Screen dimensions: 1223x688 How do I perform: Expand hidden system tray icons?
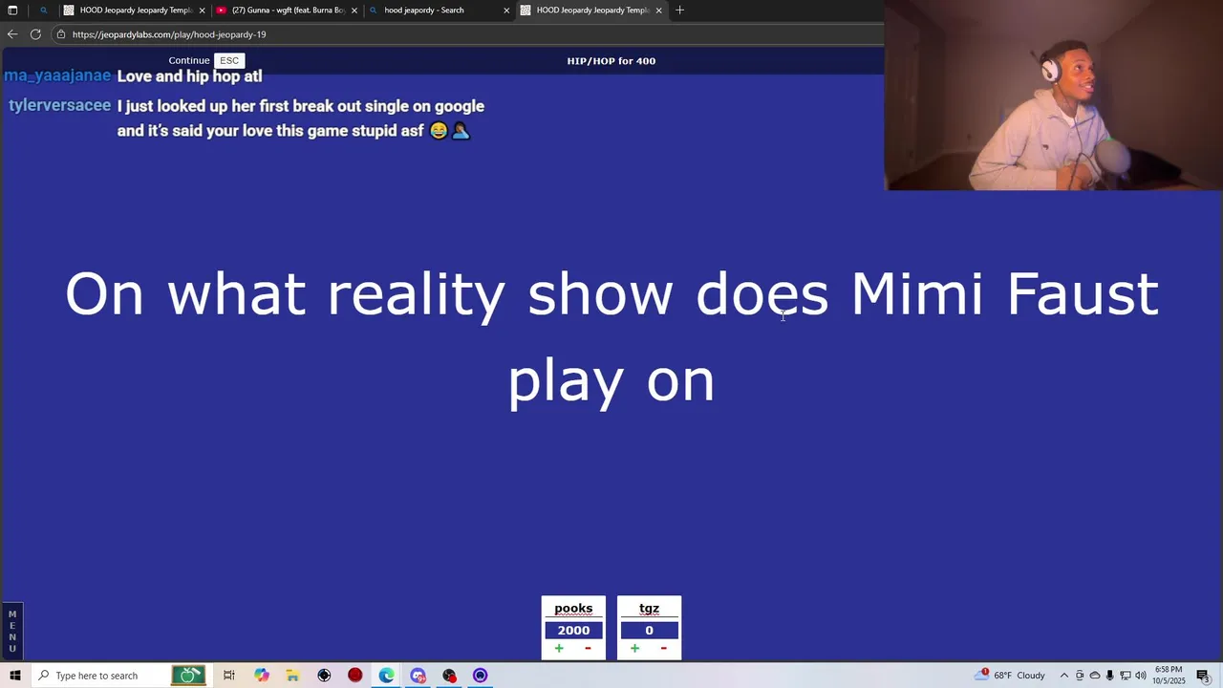click(x=1063, y=676)
